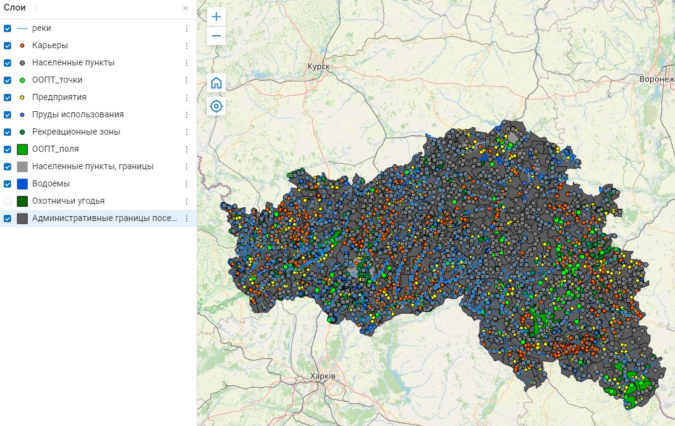Open the Слои panel options menu

pos(35,8)
